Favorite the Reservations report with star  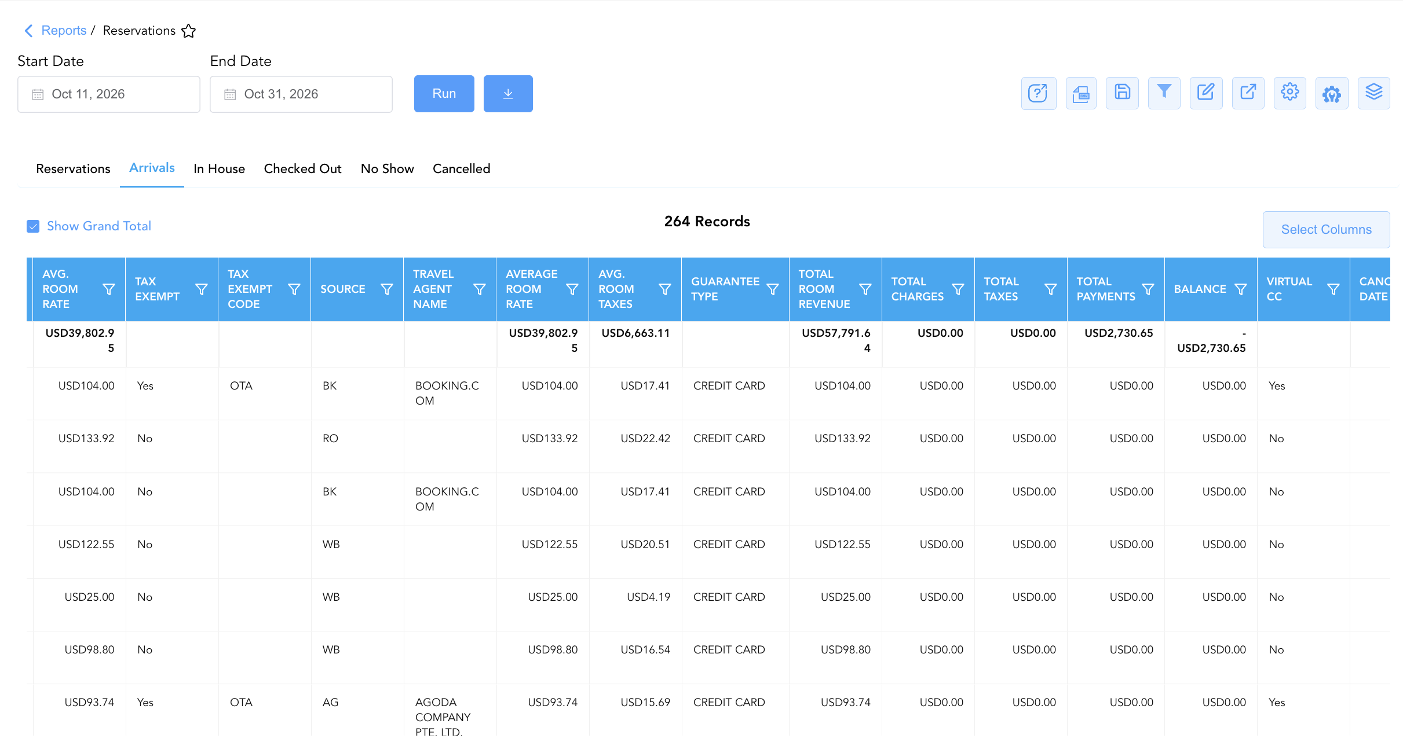click(189, 31)
